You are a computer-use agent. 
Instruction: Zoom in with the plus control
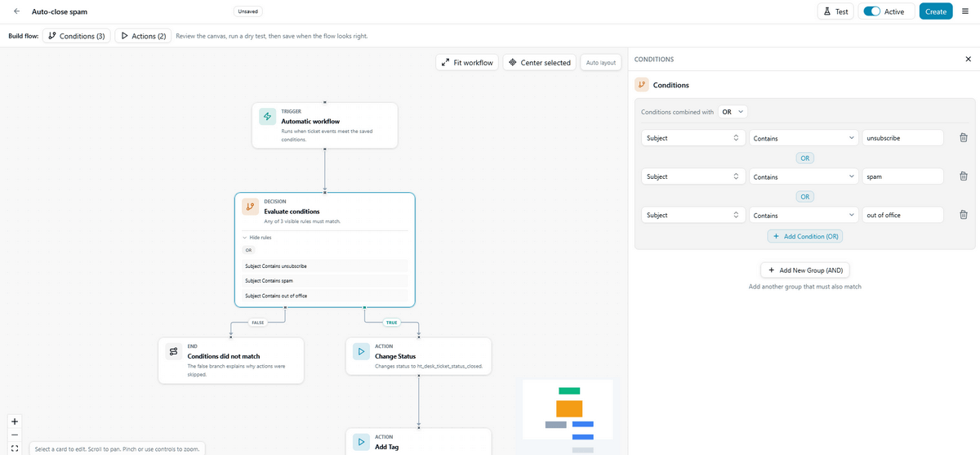click(15, 421)
